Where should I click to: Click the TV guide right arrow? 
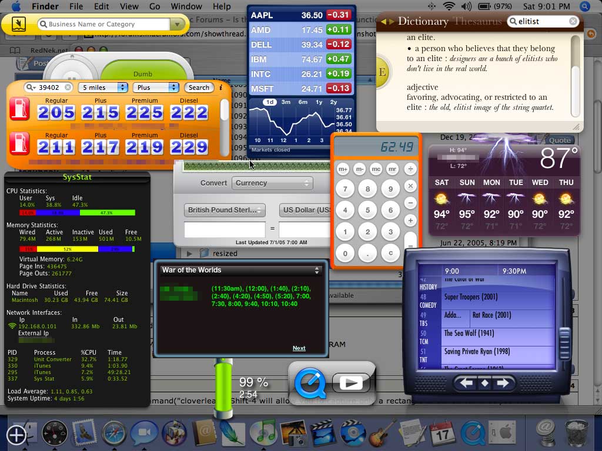pos(502,383)
